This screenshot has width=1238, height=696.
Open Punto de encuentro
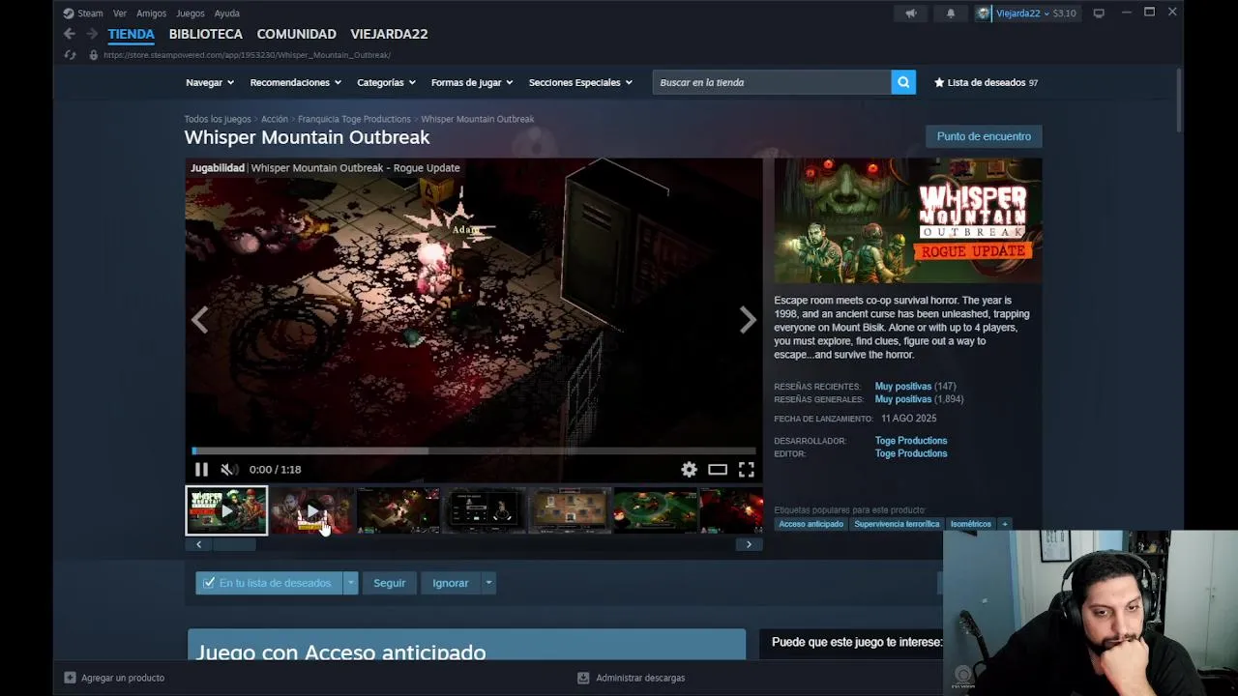pyautogui.click(x=984, y=136)
